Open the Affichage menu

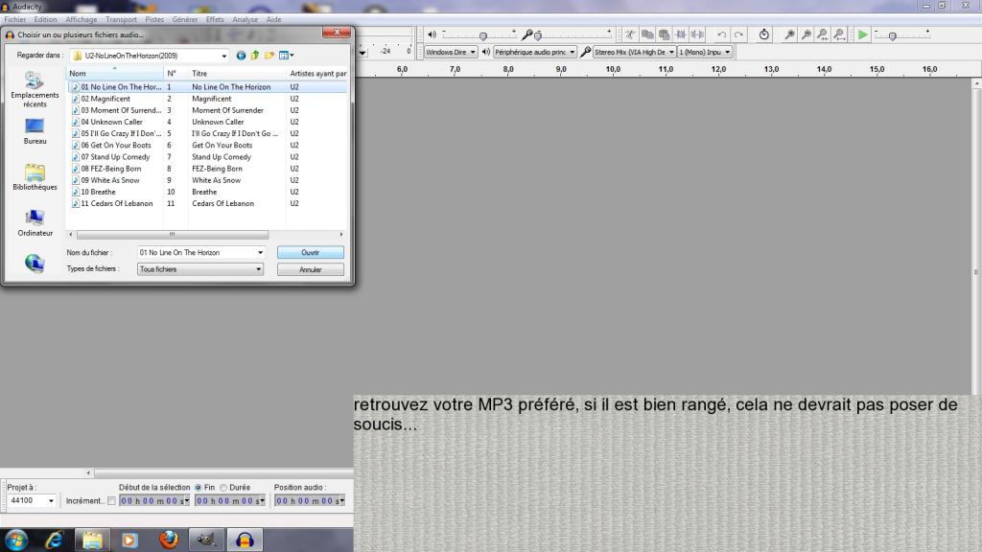(x=81, y=19)
